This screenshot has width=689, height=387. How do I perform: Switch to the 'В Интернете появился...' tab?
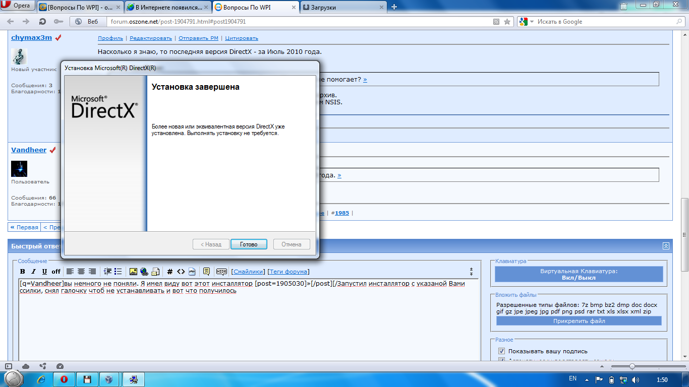(167, 7)
